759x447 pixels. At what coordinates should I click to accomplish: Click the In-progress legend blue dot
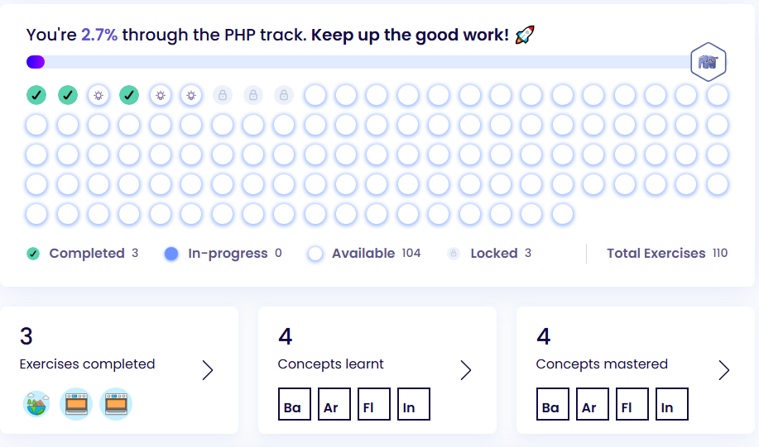171,254
